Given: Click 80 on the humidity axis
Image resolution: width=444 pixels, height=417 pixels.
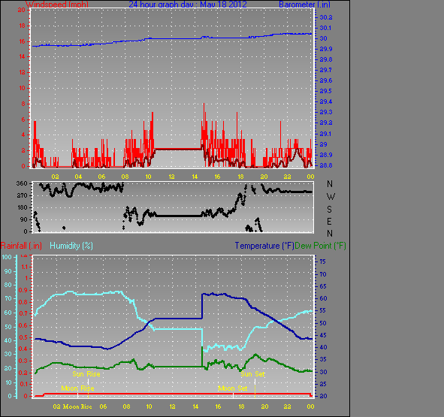Looking at the screenshot, I should point(8,285).
